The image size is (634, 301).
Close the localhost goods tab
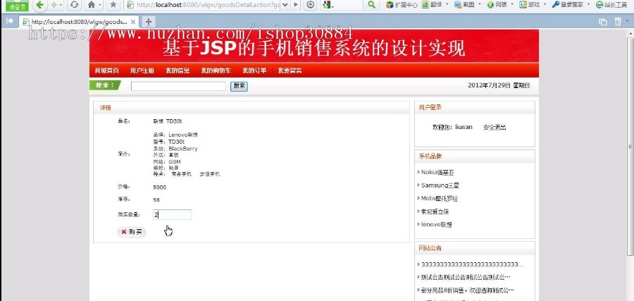[133, 22]
